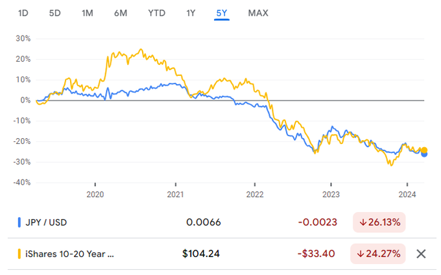Show the 6M chart range

pos(121,13)
